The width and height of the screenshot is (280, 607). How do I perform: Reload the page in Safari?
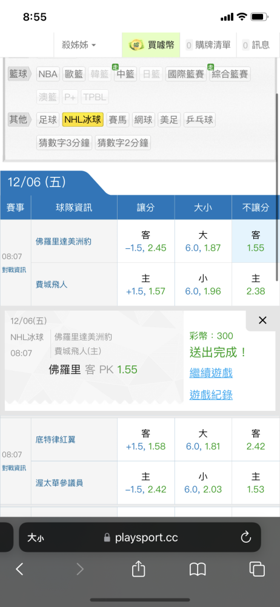pos(246,537)
